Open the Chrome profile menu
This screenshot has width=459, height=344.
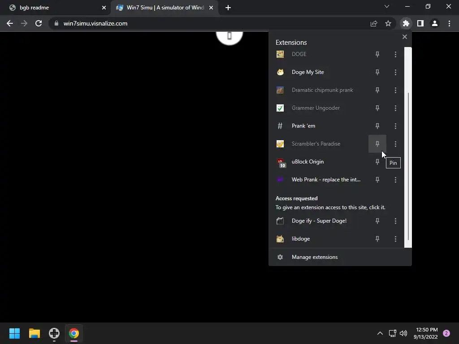[x=435, y=23]
